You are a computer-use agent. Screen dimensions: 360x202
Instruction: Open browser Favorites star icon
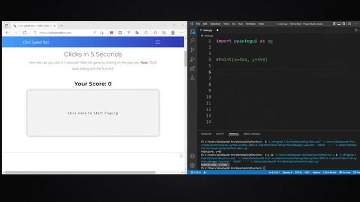[x=155, y=33]
